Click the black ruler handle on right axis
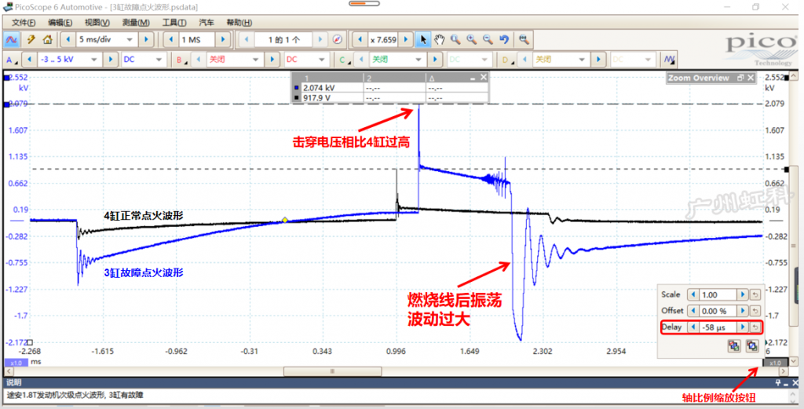 coord(787,169)
